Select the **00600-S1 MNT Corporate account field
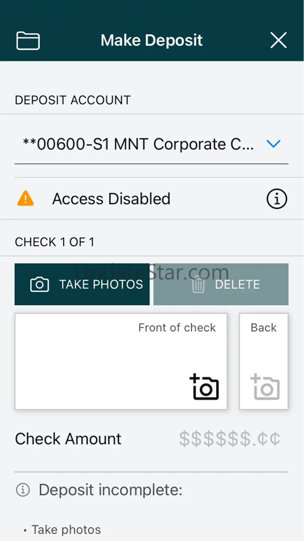The image size is (304, 541). coord(152,144)
